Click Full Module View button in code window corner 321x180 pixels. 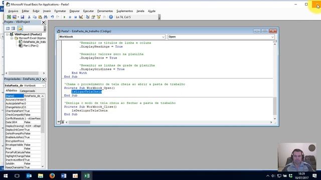tap(62, 122)
